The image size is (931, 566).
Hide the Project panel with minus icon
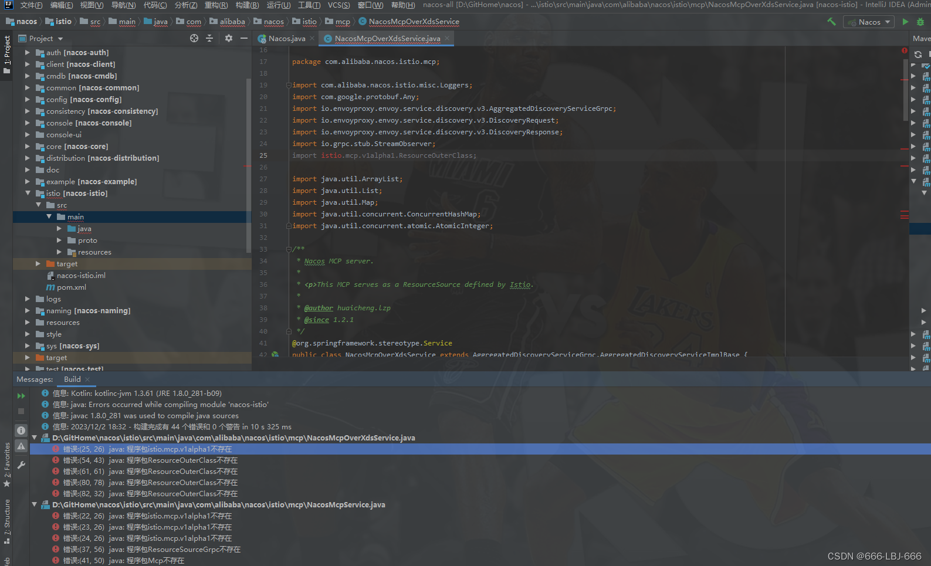(244, 38)
